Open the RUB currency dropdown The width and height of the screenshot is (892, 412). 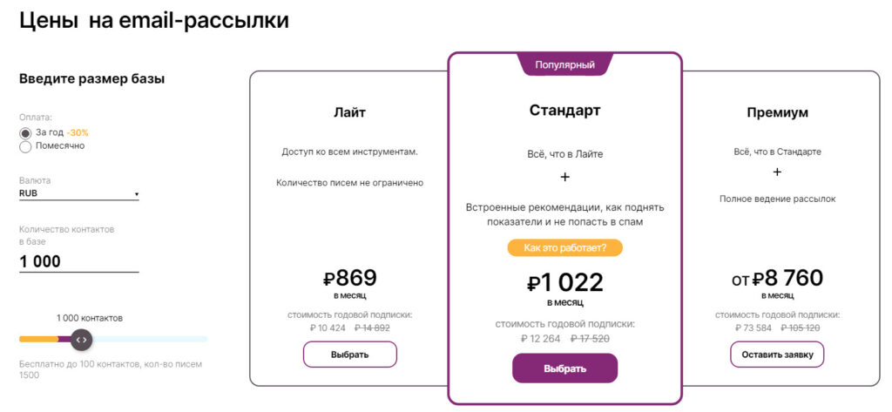78,193
